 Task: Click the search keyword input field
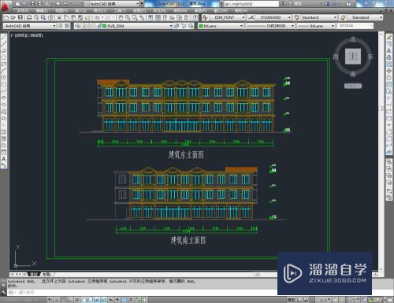[251, 4]
